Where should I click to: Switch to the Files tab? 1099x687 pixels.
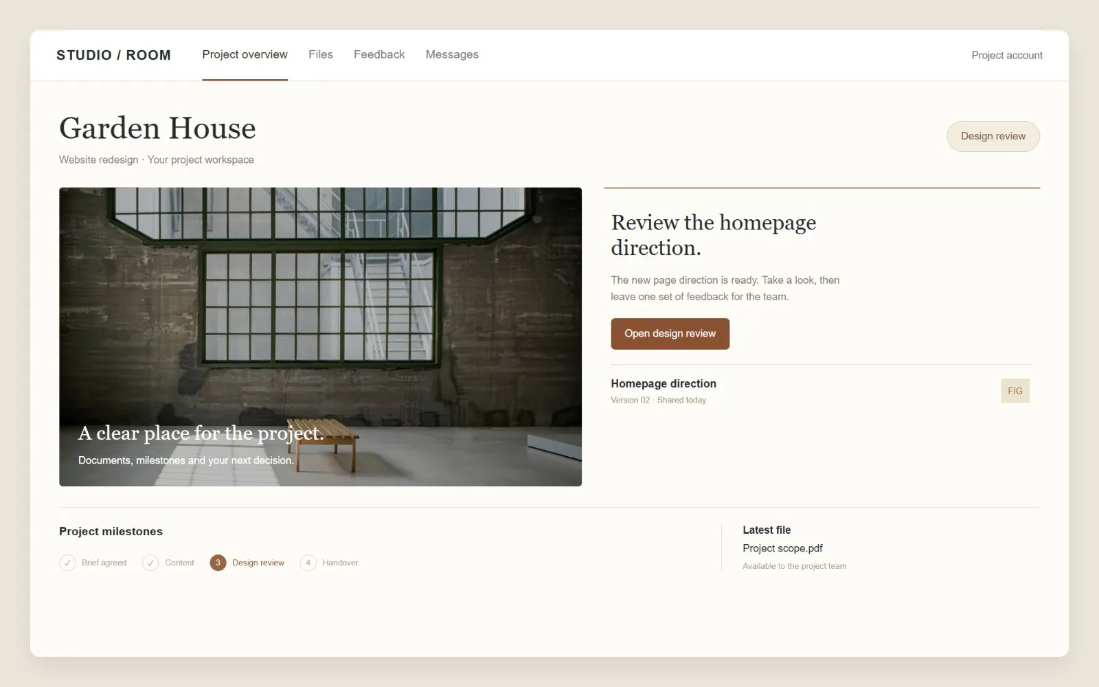[321, 54]
